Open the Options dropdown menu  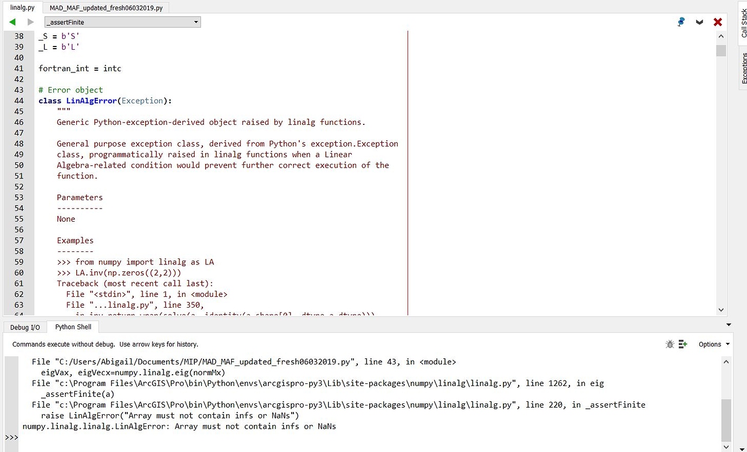713,344
